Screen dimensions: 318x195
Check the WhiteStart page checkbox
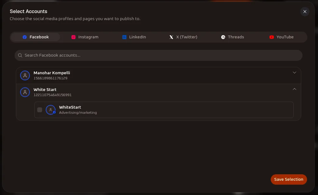[x=40, y=110]
